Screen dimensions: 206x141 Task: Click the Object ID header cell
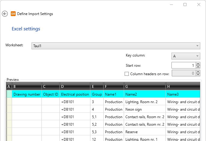click(x=50, y=94)
